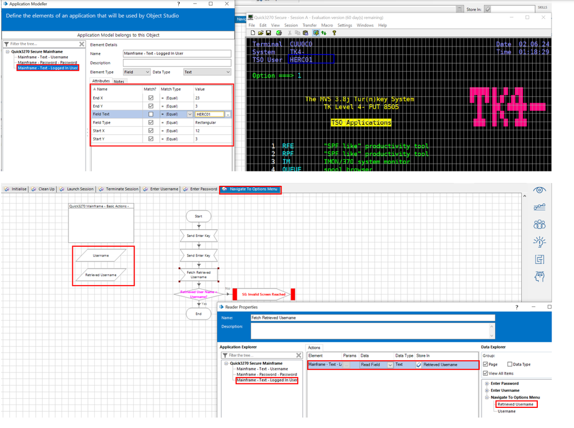Select the Retrieved Username data item
The height and width of the screenshot is (428, 574).
tap(516, 404)
